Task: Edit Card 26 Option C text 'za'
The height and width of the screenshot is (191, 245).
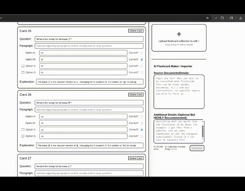Action: tap(83, 130)
